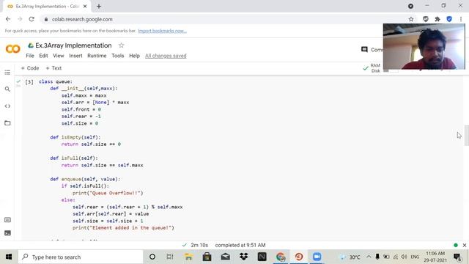Viewport: 469px width, 264px height.
Task: Click the weather 30°C widget
Action: 350,257
